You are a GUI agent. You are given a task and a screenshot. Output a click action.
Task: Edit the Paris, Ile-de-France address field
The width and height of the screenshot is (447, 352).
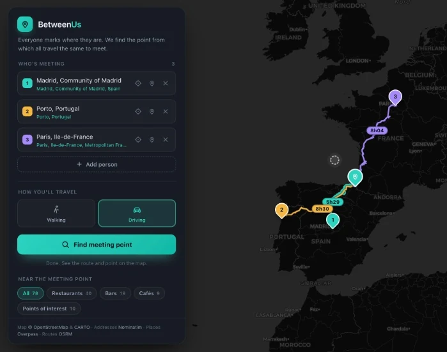(x=65, y=137)
